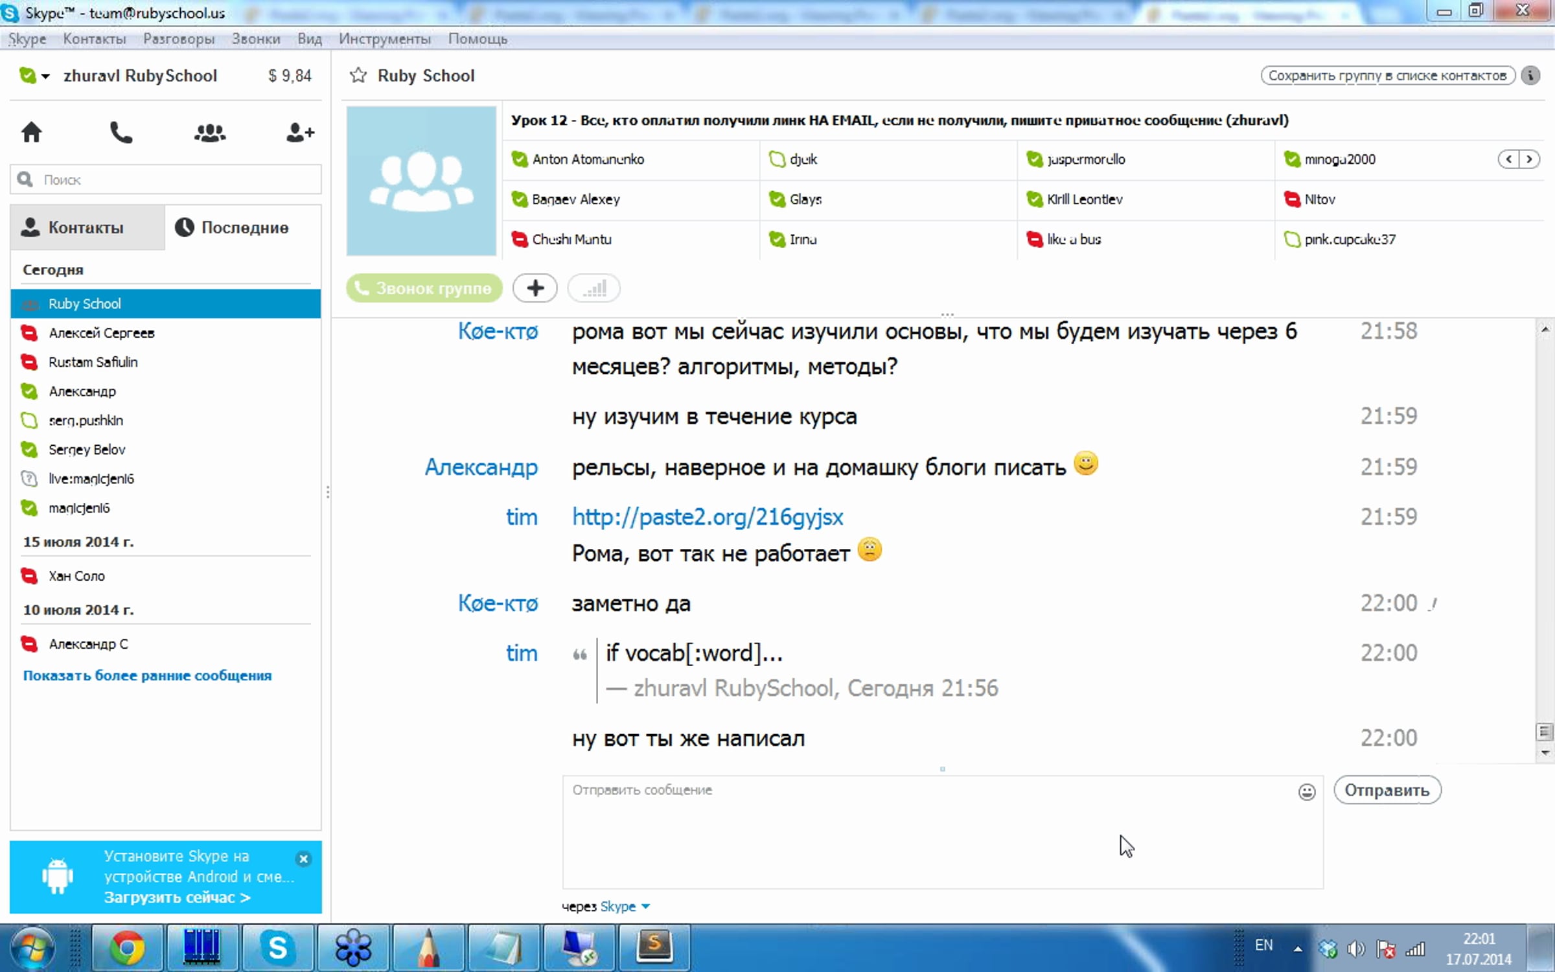
Task: Focus the Отправить сообщение message box
Action: click(943, 832)
